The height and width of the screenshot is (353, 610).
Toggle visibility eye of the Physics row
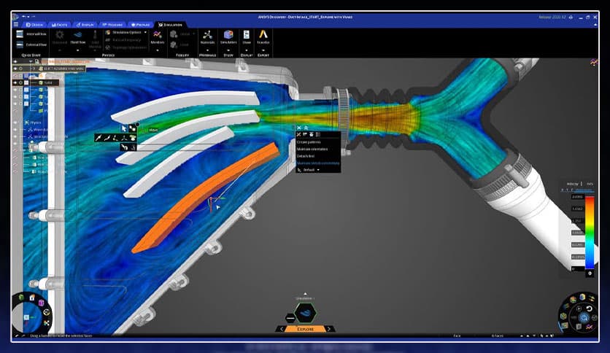coord(15,123)
